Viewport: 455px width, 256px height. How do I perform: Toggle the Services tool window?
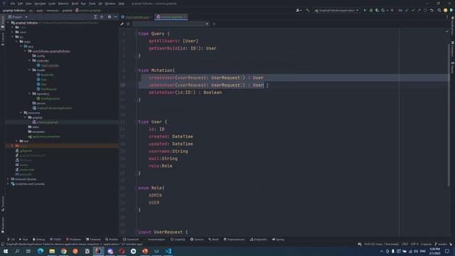click(197, 240)
